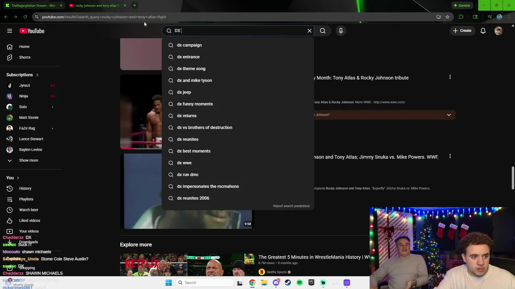
Task: Open more options for Jimmy Snuka video result
Action: 450,156
